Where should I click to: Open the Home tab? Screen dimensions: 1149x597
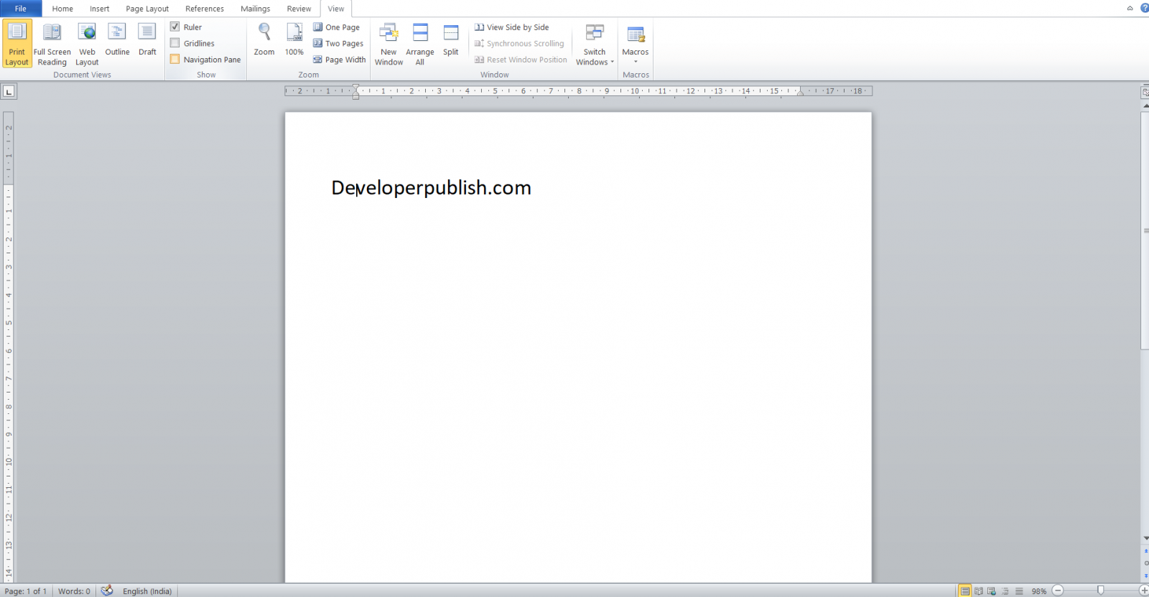62,9
